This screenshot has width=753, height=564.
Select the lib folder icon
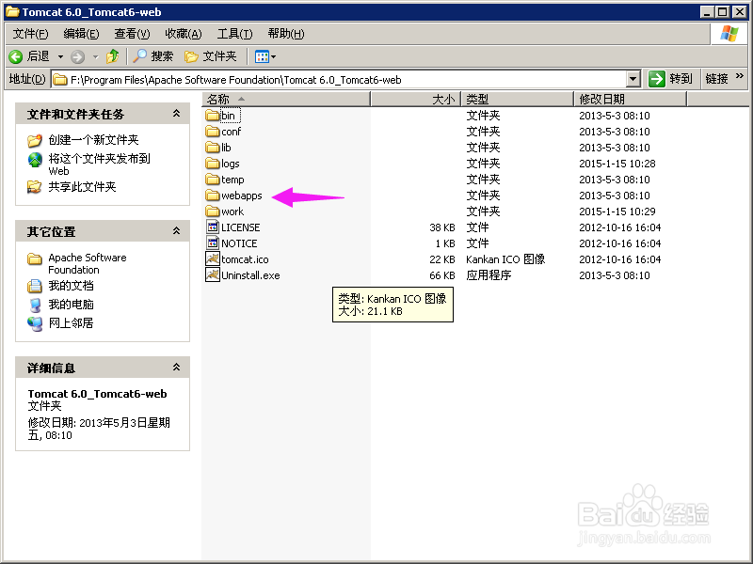point(213,147)
